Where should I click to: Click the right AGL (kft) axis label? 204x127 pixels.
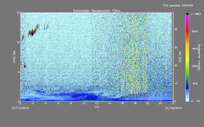(x=180, y=57)
